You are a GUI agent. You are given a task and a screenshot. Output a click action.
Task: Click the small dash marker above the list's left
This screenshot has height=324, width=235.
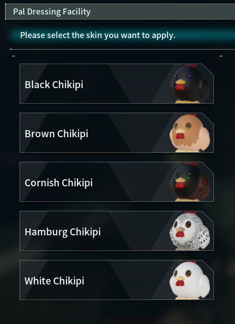(x=14, y=56)
